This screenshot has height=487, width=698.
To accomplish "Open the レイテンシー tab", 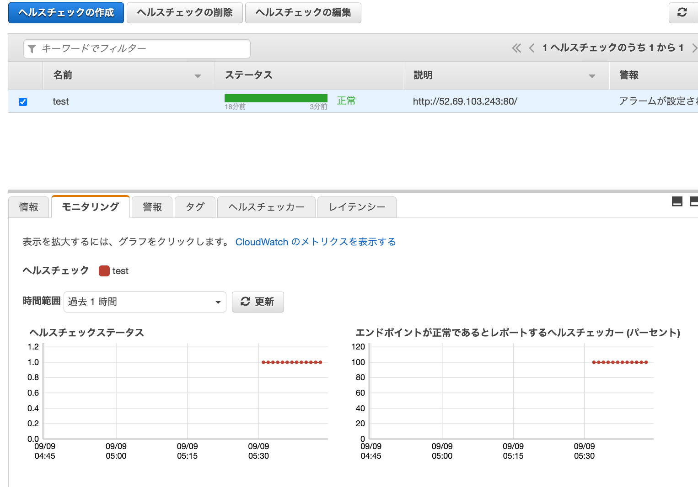I will pos(356,207).
